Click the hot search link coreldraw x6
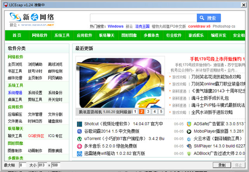 [x=199, y=26]
